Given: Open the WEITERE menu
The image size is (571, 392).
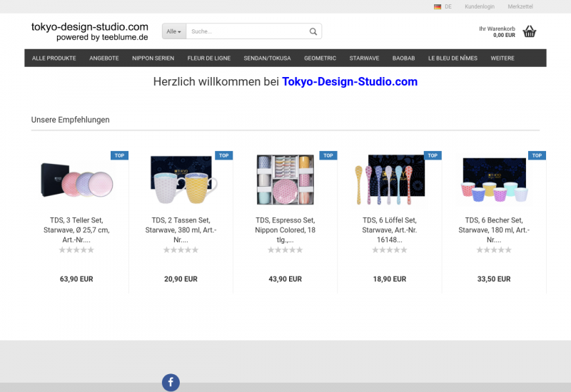Looking at the screenshot, I should [x=502, y=58].
